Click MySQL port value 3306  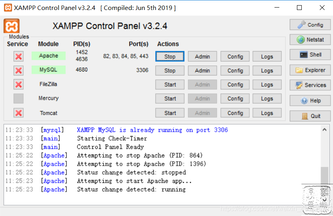click(x=142, y=70)
